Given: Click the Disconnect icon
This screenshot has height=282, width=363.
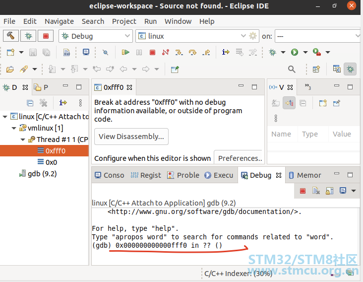Looking at the screenshot, I should [x=166, y=52].
